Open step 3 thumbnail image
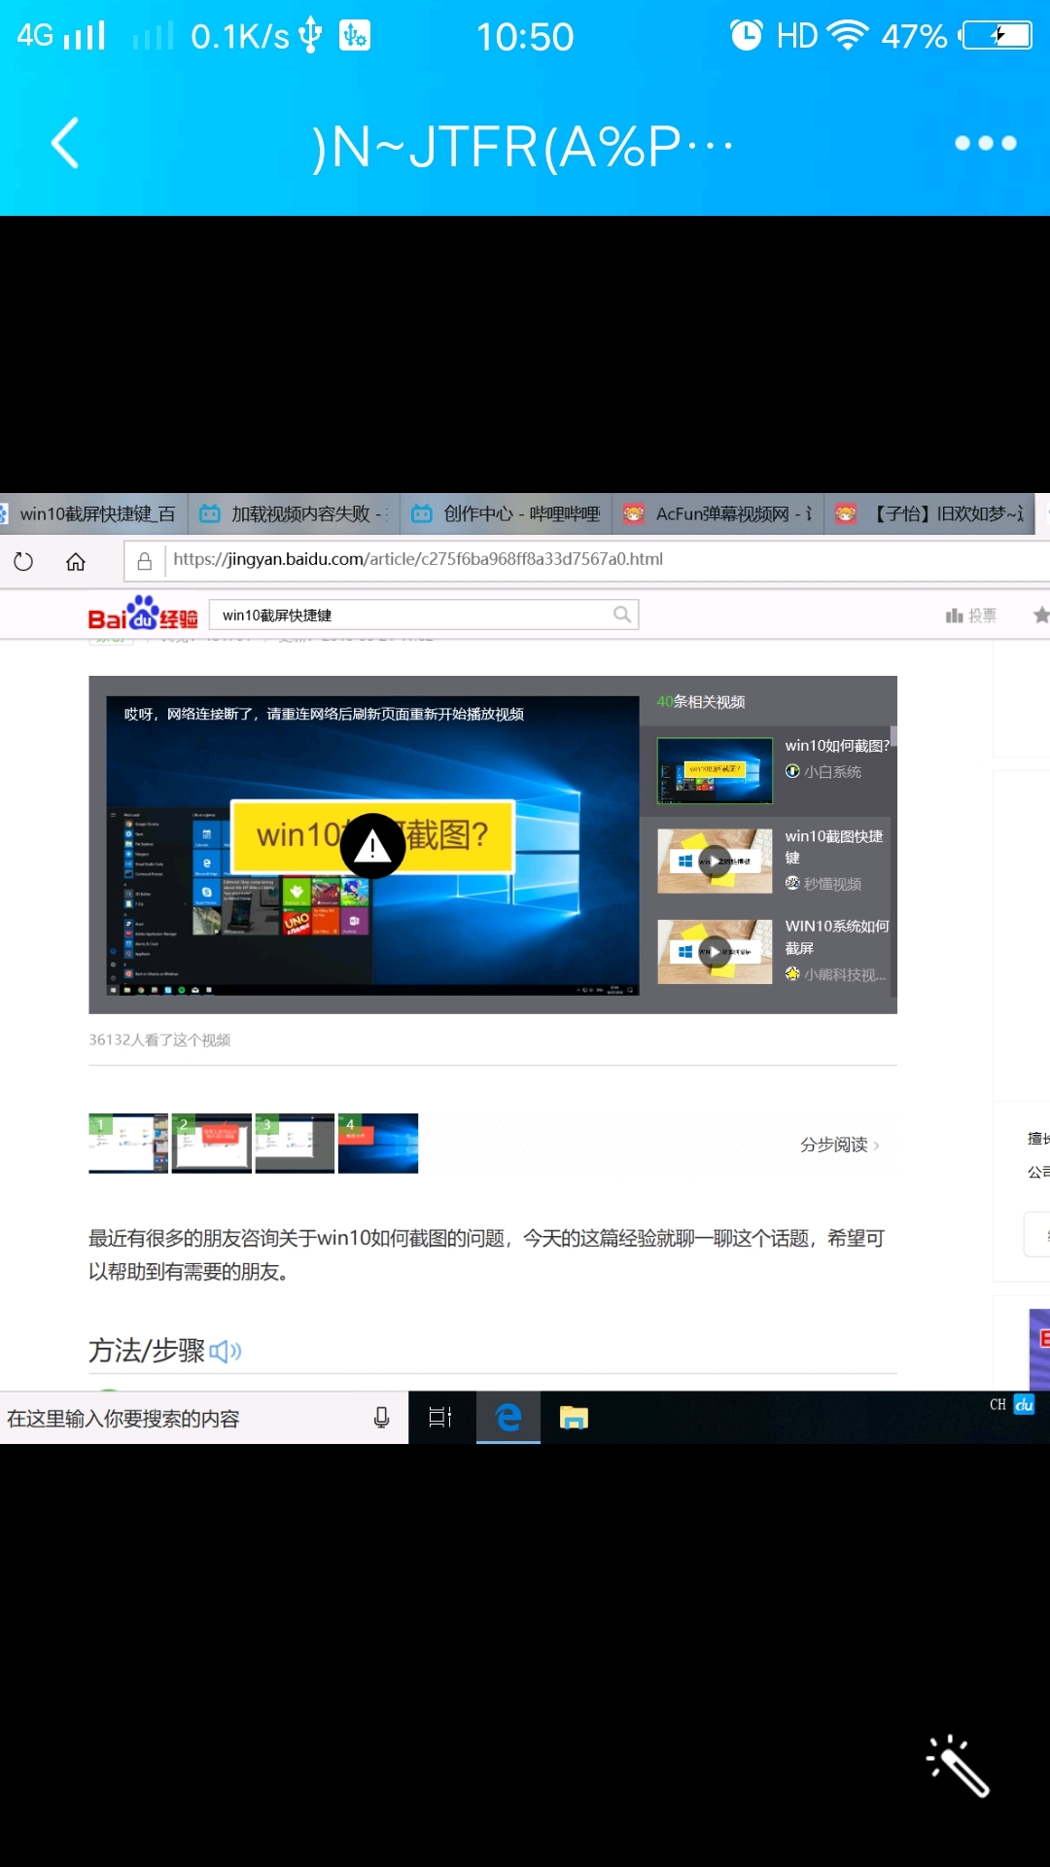The image size is (1050, 1867). (x=295, y=1144)
